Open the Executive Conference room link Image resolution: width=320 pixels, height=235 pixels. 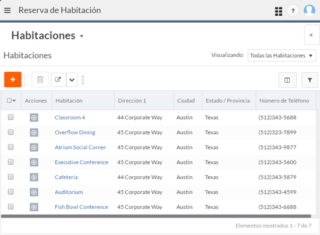pos(81,162)
